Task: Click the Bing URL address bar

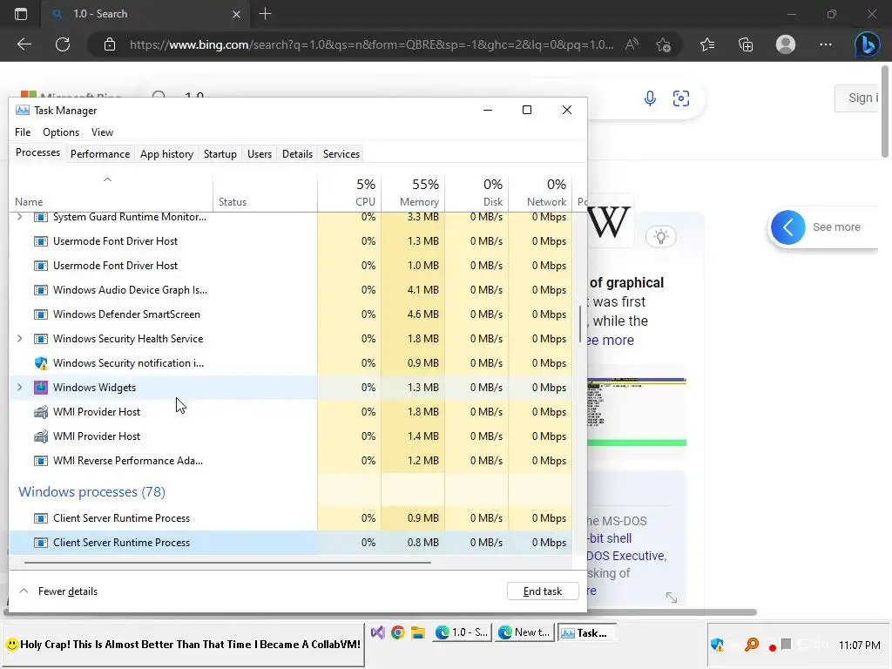Action: coord(371,44)
